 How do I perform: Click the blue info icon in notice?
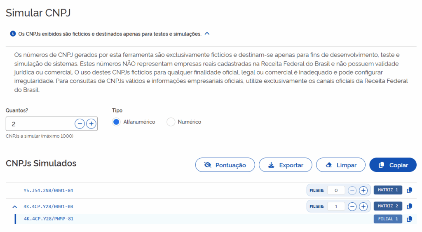pos(13,34)
